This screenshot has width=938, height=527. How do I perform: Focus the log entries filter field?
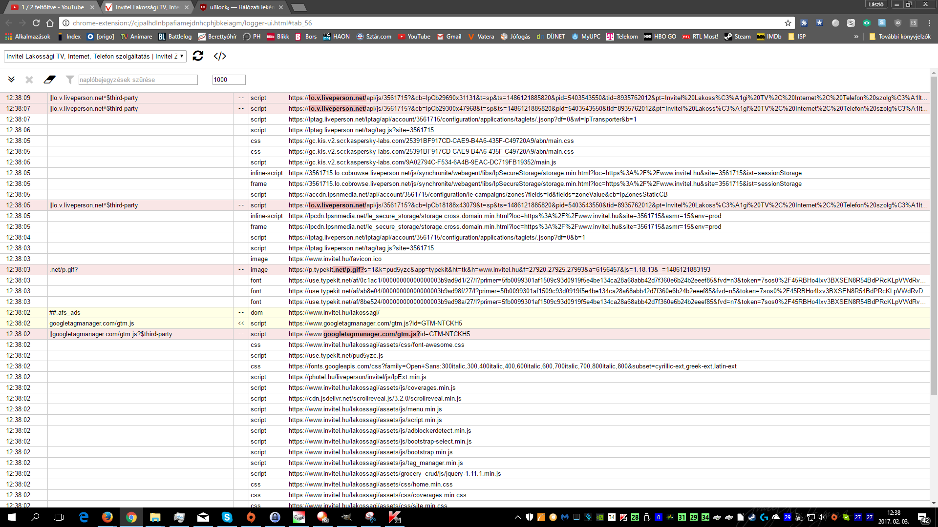[138, 80]
